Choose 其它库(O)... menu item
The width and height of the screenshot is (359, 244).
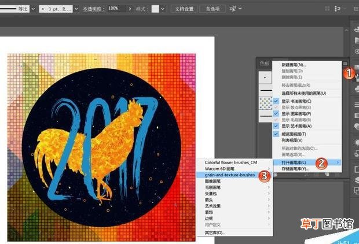(235, 232)
